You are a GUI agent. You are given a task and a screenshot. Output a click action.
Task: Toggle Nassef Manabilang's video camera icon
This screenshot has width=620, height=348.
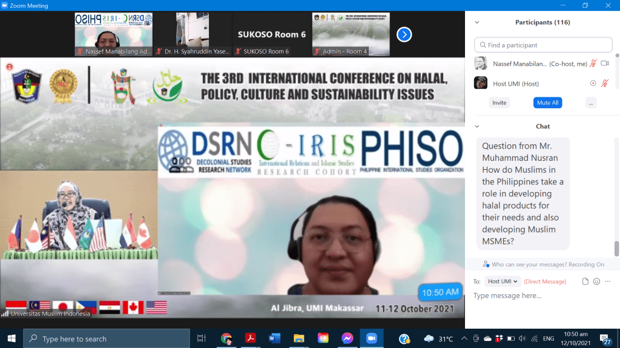tap(604, 63)
